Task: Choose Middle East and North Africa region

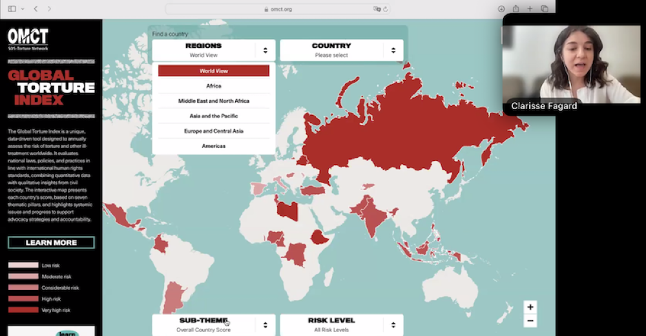Action: [x=213, y=101]
